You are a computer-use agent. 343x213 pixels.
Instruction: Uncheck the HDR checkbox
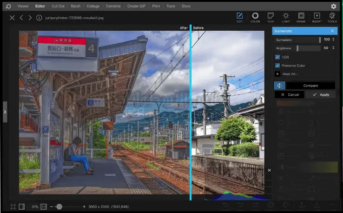277,57
